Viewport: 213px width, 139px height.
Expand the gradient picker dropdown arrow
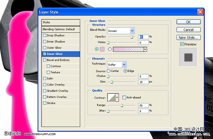pyautogui.click(x=145, y=49)
